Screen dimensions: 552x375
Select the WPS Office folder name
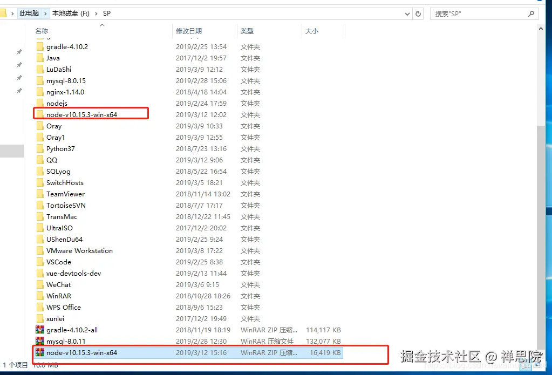tap(63, 308)
